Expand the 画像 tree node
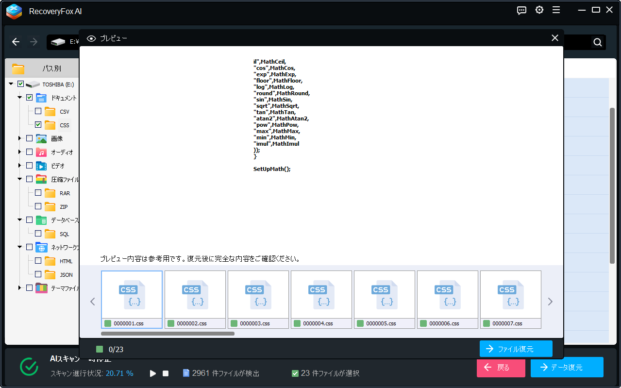Image resolution: width=621 pixels, height=388 pixels. coord(20,138)
